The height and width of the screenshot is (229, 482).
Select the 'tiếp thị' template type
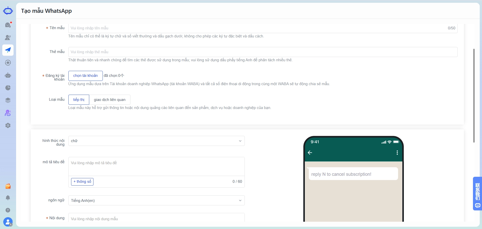click(79, 100)
